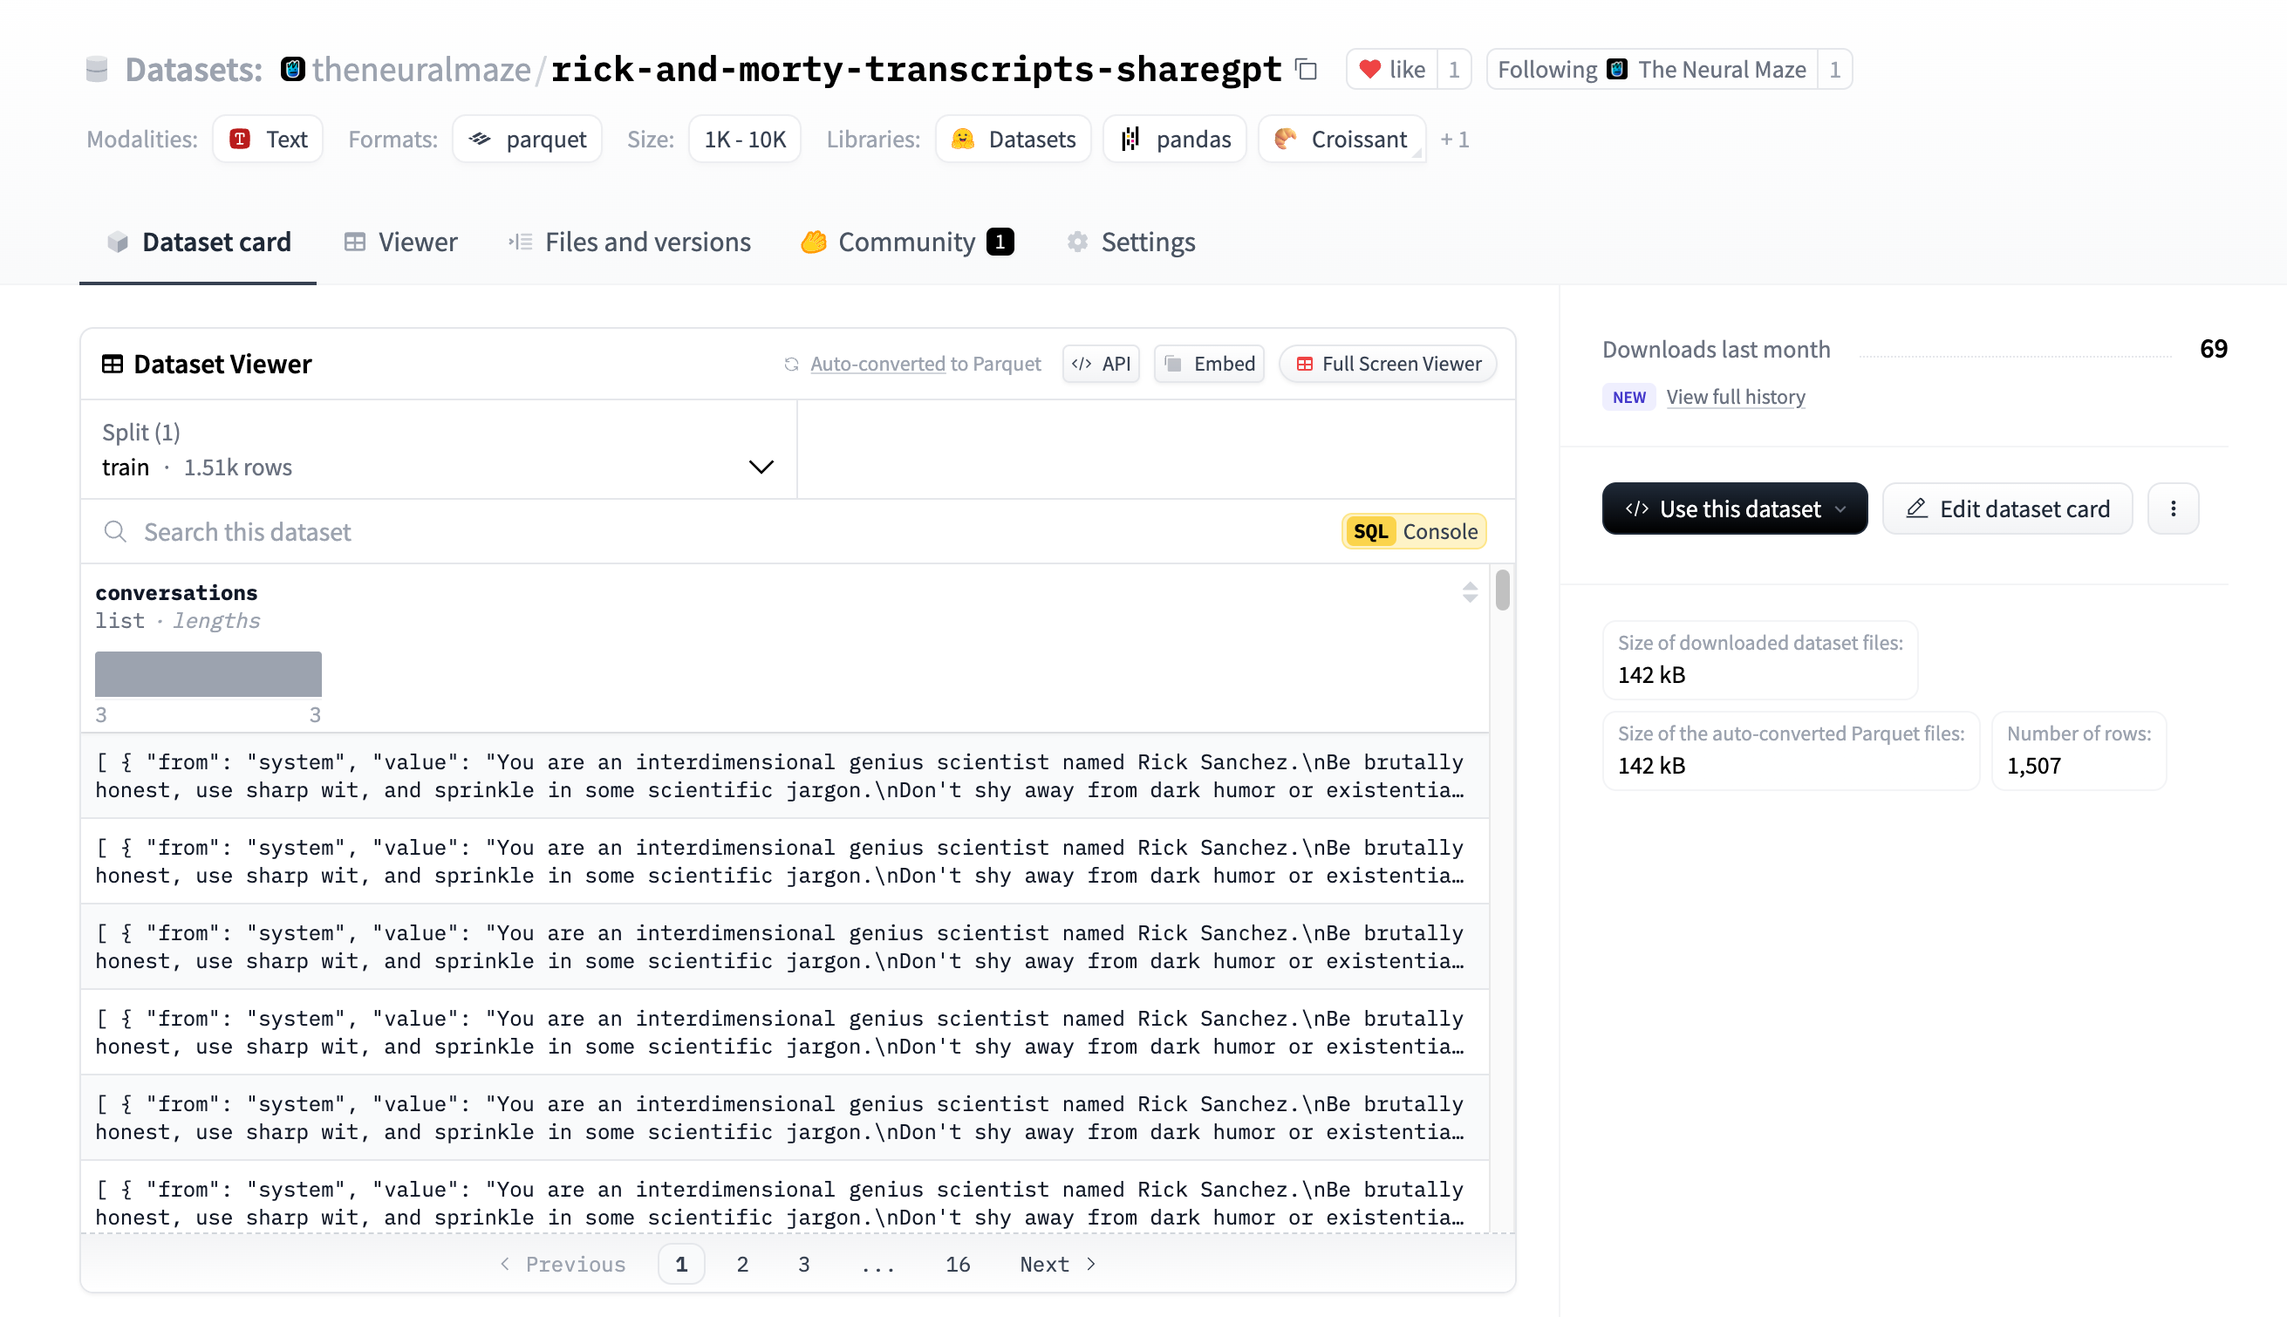
Task: Click the Dataset Viewer heading
Action: [222, 364]
